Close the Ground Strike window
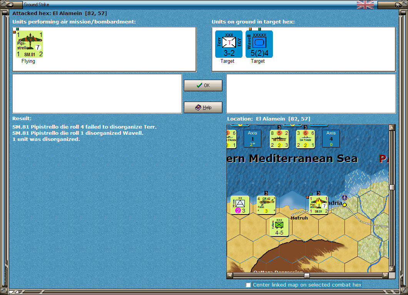 tap(398, 4)
